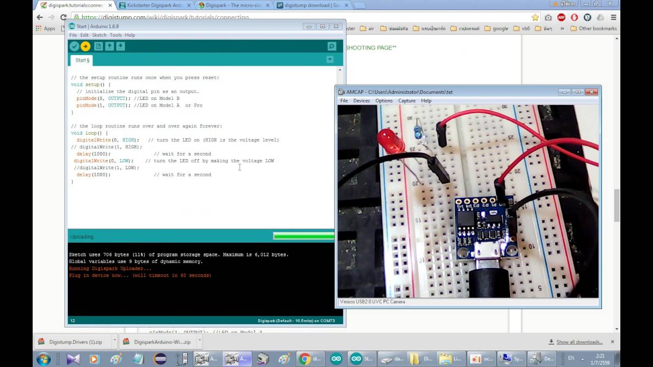Open the orange media player taskbar icon
The image size is (653, 367).
pyautogui.click(x=94, y=359)
